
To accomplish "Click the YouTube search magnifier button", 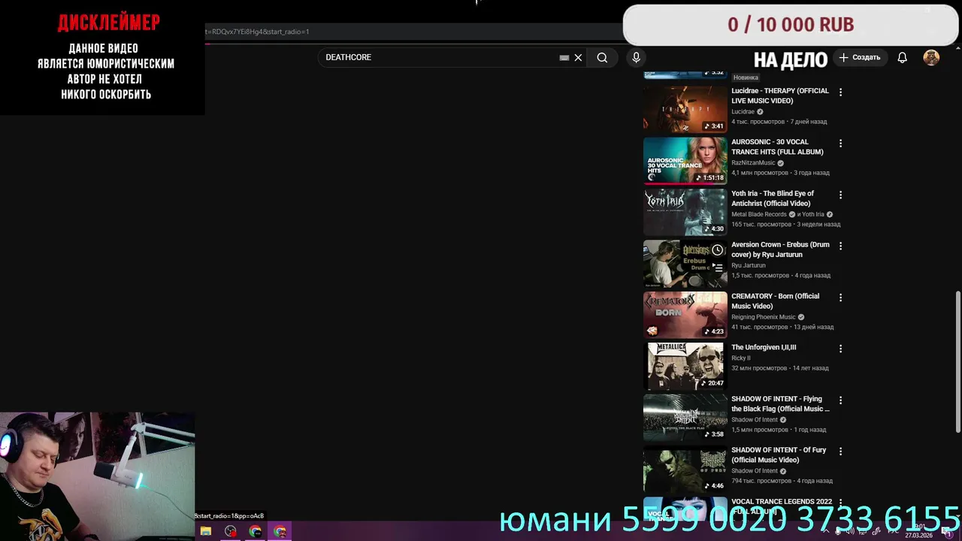I will tap(602, 57).
